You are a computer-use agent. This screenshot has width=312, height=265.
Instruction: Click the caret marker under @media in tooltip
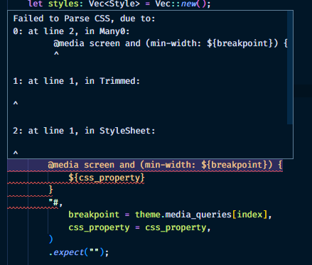coord(56,54)
